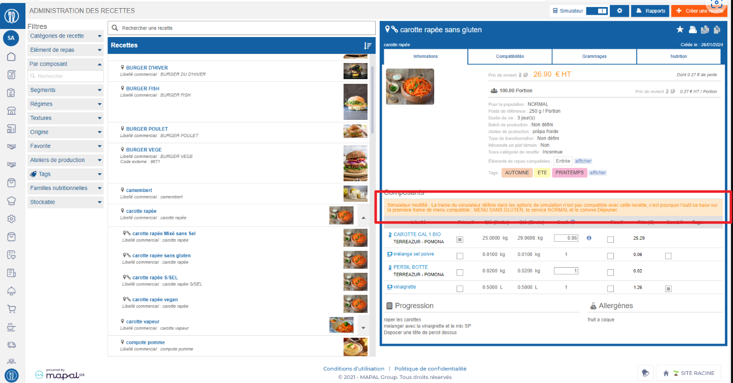Screen dimensions: 733x383
Task: Click the location pin beside BURGER FISH
Action: pyautogui.click(x=123, y=88)
